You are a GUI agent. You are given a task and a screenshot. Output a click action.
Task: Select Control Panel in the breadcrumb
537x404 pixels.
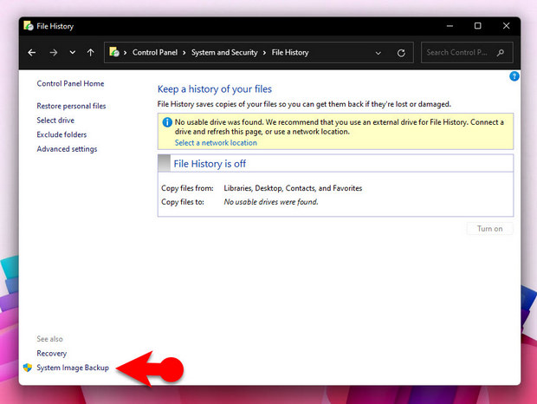coord(155,52)
